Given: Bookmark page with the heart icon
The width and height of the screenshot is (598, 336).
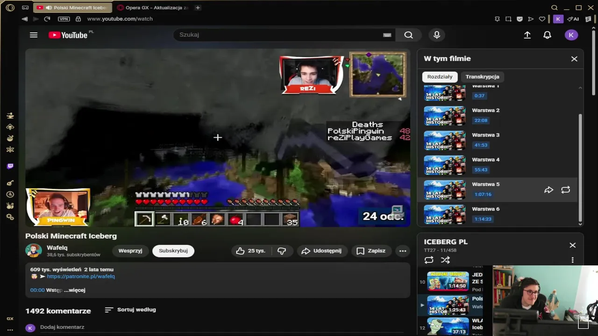Looking at the screenshot, I should click(542, 19).
